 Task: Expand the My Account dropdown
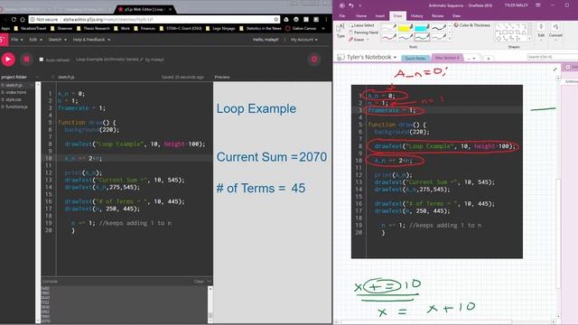click(304, 40)
